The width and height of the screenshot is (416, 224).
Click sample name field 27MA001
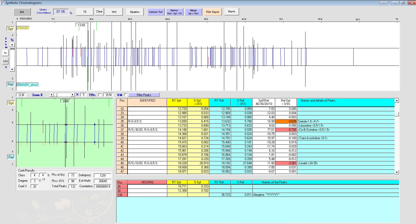tap(23, 28)
